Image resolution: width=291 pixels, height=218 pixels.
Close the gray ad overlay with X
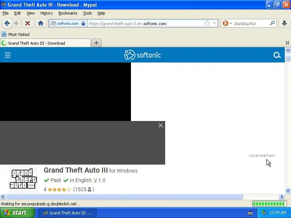[161, 125]
